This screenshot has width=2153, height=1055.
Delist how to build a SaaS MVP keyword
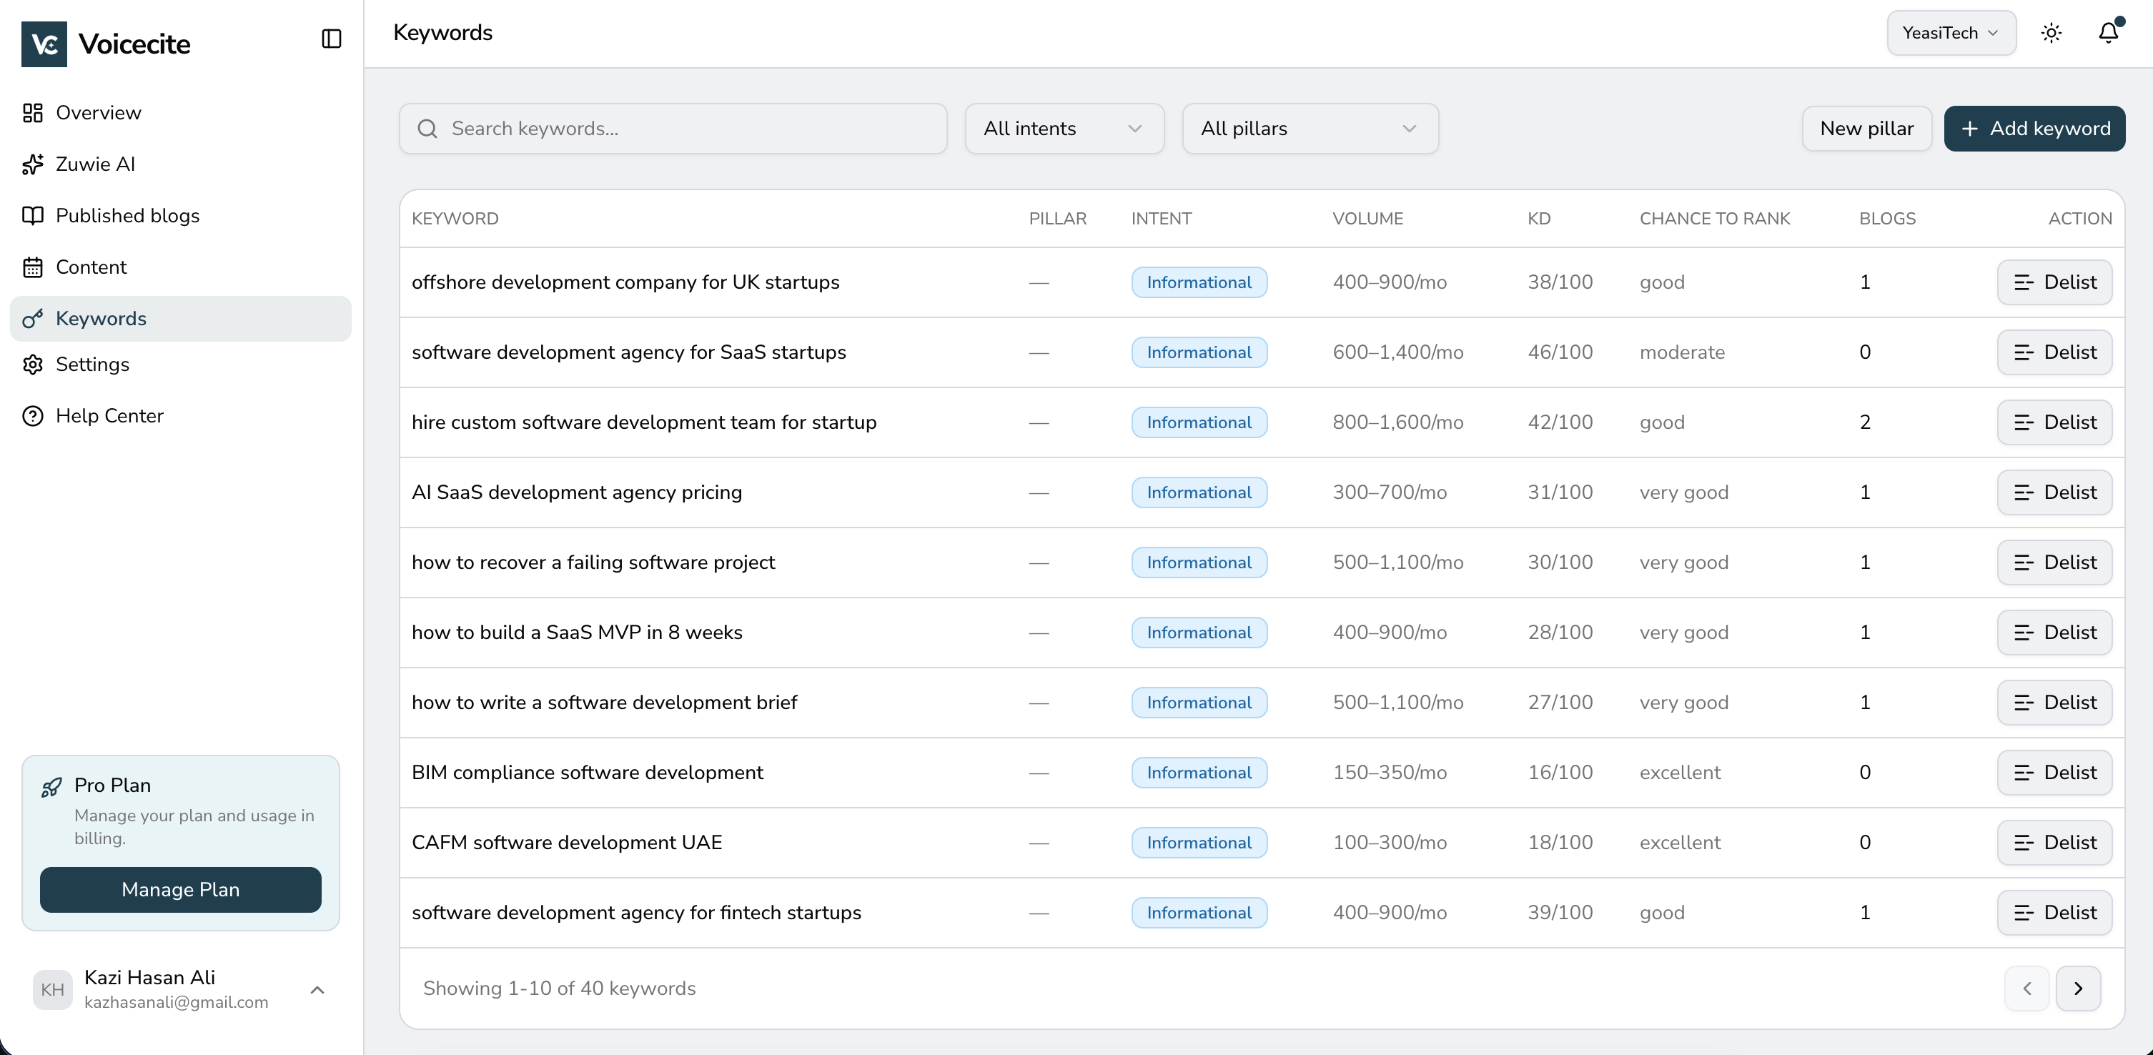2054,633
